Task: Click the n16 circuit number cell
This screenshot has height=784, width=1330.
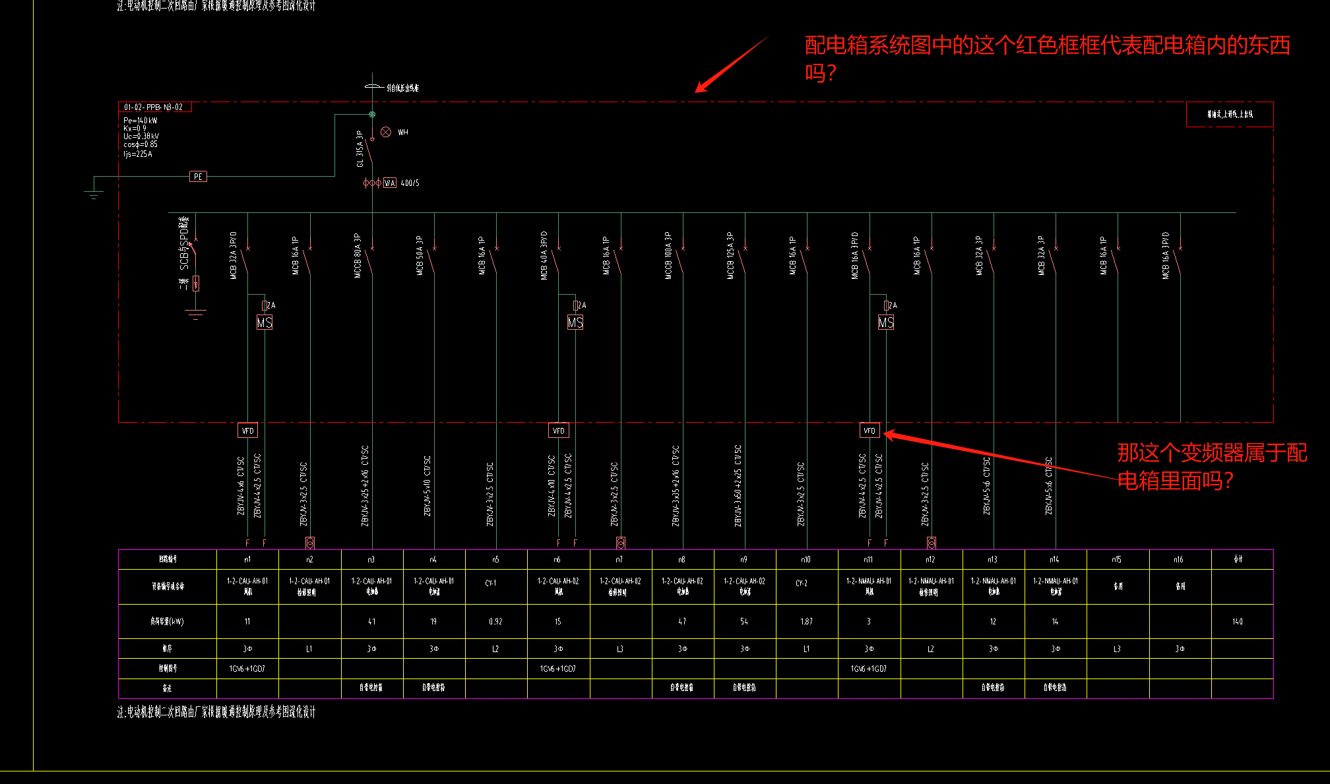Action: pyautogui.click(x=1180, y=559)
